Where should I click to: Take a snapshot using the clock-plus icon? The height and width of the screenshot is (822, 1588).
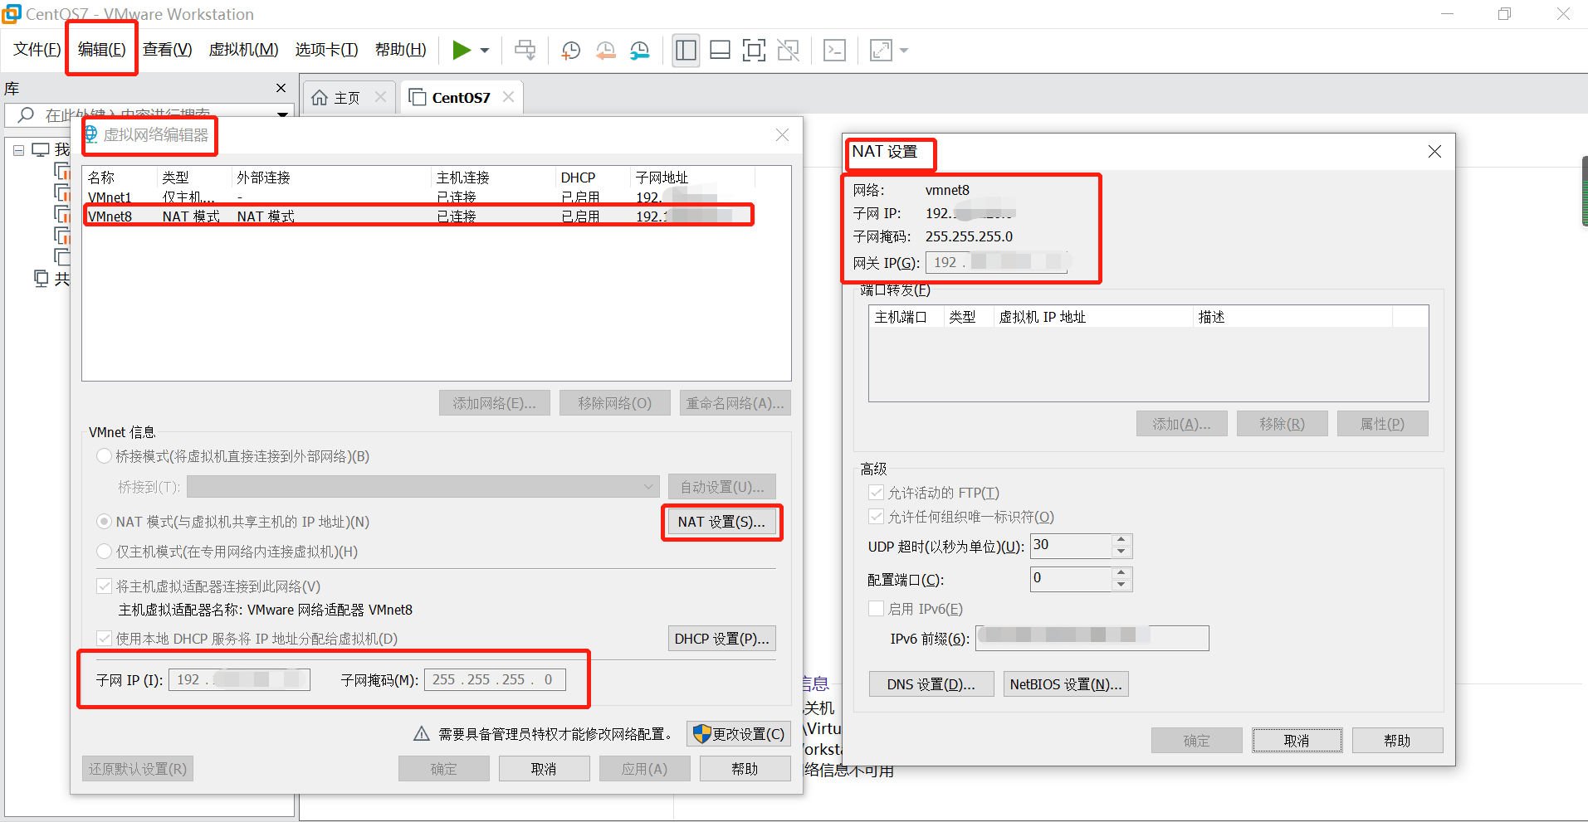570,51
